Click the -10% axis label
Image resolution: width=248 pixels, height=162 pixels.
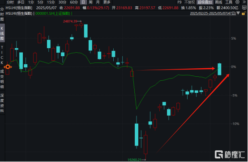[235, 124]
